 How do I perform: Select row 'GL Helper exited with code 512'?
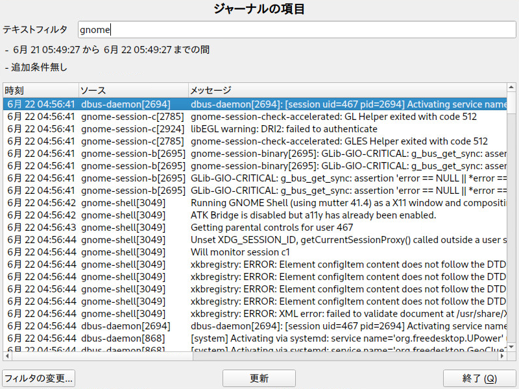[255, 117]
